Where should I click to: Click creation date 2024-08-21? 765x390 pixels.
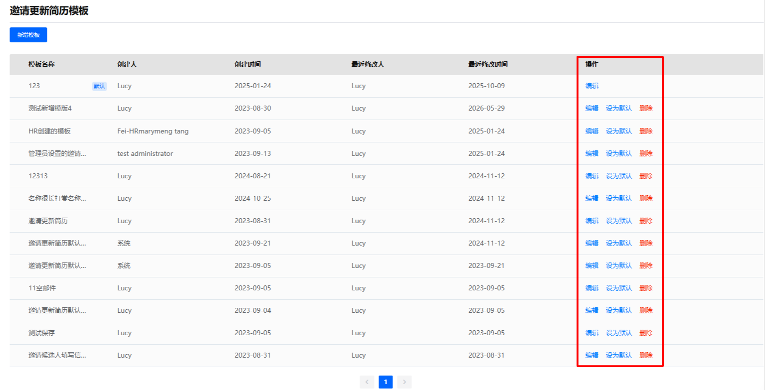tap(253, 176)
